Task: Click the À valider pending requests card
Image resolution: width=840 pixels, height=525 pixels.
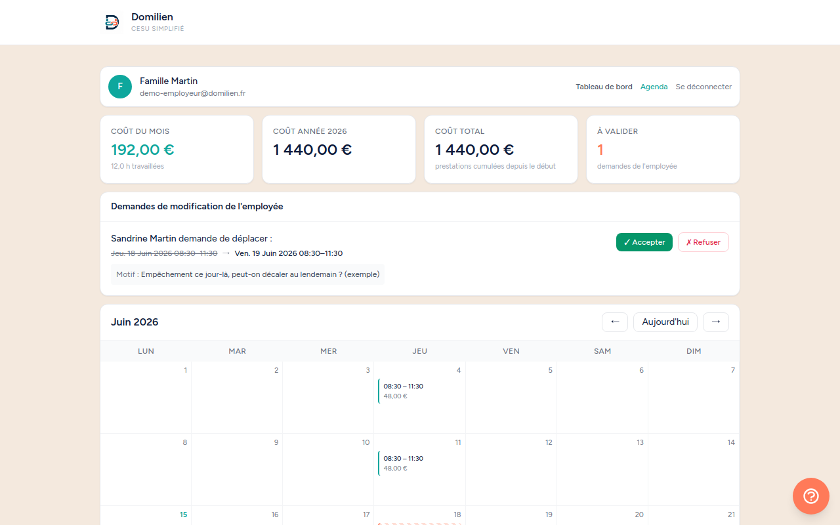Action: 663,150
